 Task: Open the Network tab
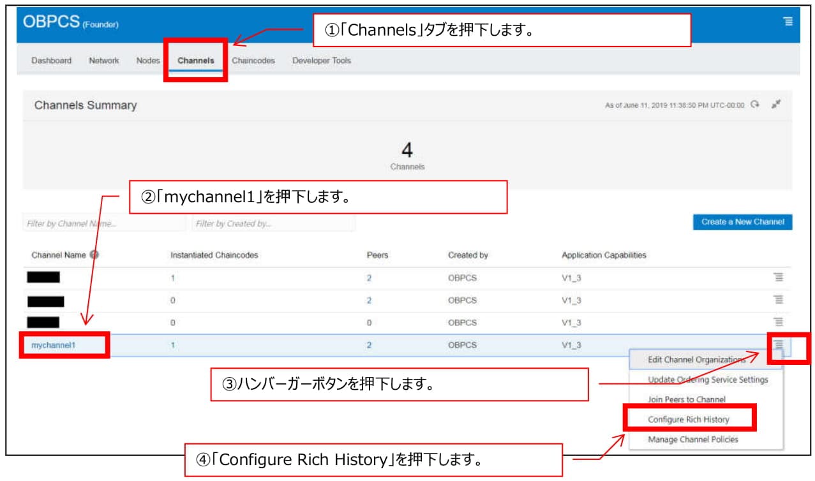[104, 61]
